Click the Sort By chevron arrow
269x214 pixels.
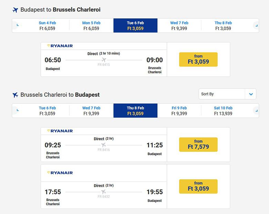pyautogui.click(x=251, y=94)
